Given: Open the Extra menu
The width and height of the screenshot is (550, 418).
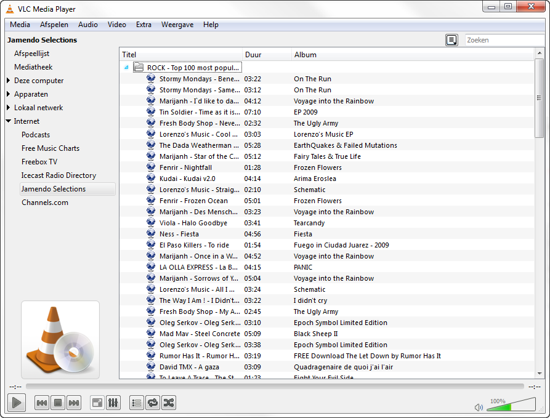Looking at the screenshot, I should point(144,25).
